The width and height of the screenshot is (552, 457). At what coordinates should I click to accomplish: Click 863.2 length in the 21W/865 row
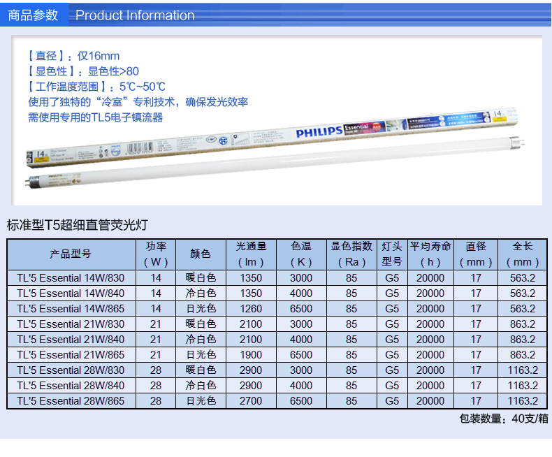tap(523, 355)
